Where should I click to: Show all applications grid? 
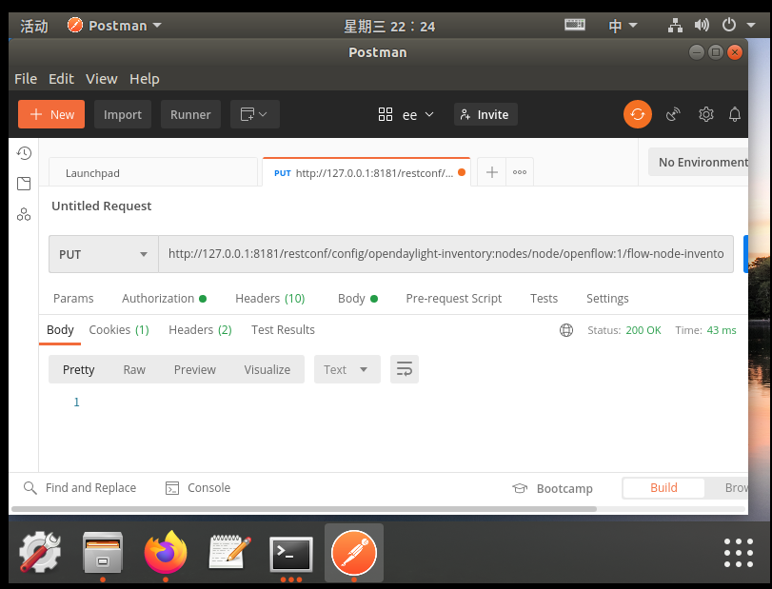[739, 553]
